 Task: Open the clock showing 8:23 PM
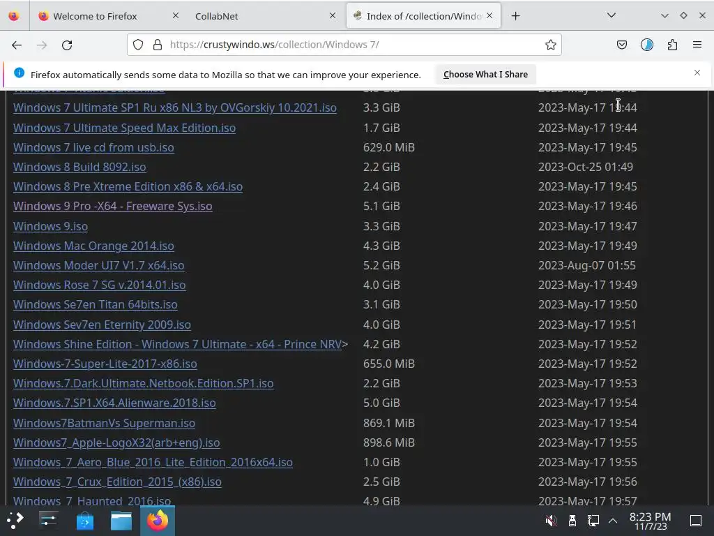(x=651, y=521)
